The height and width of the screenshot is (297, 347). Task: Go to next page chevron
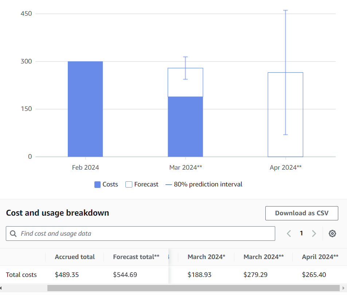point(314,234)
